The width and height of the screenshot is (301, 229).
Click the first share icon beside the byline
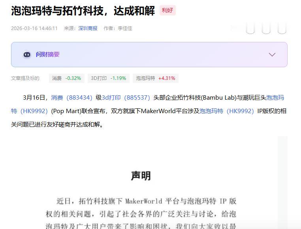250,28
